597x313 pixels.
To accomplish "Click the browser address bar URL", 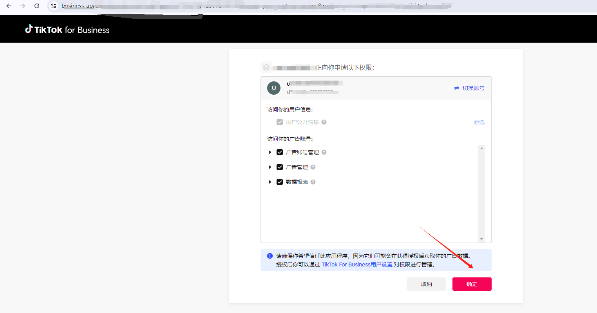I will (257, 6).
